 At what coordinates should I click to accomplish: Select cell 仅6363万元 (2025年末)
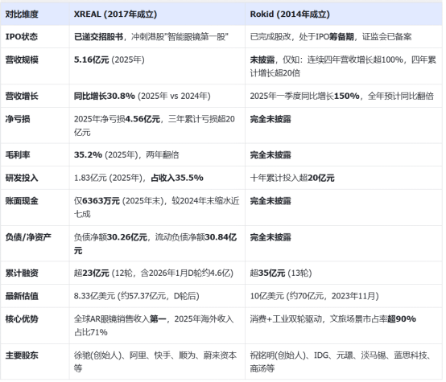point(156,207)
